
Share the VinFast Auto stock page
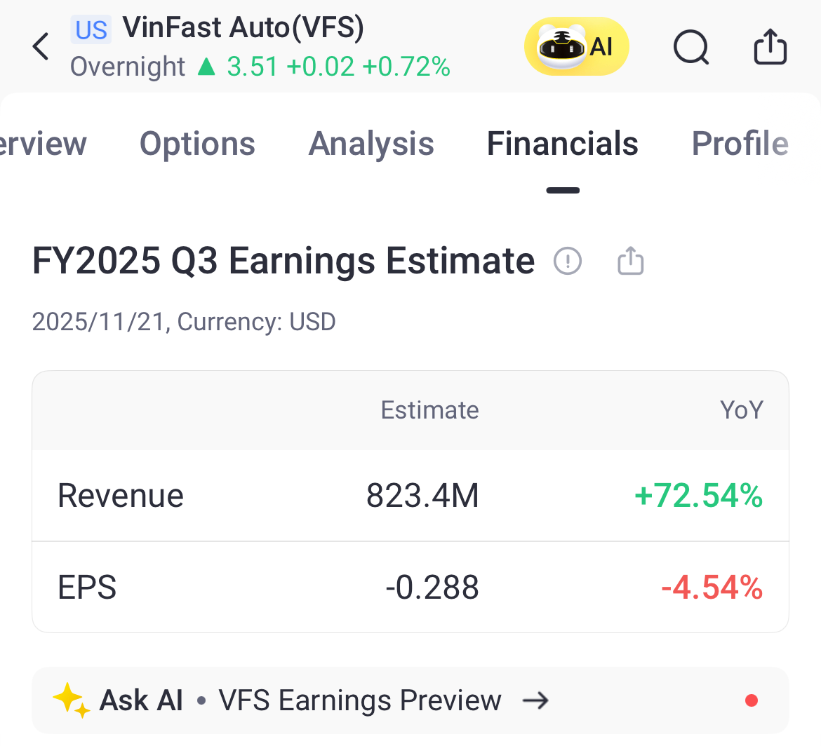pos(770,47)
